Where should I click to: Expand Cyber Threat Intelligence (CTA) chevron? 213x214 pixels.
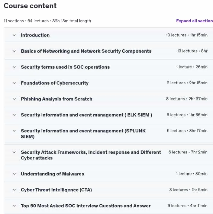14,190
